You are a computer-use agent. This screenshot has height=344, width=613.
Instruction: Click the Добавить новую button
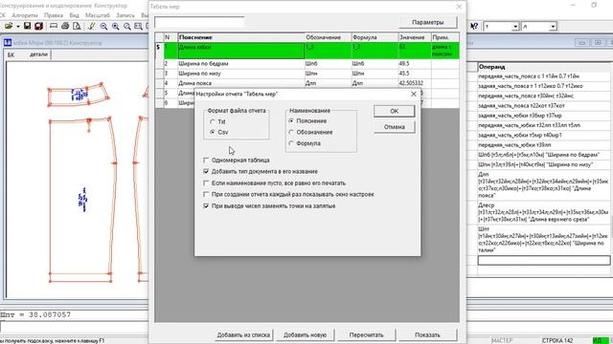[305, 334]
